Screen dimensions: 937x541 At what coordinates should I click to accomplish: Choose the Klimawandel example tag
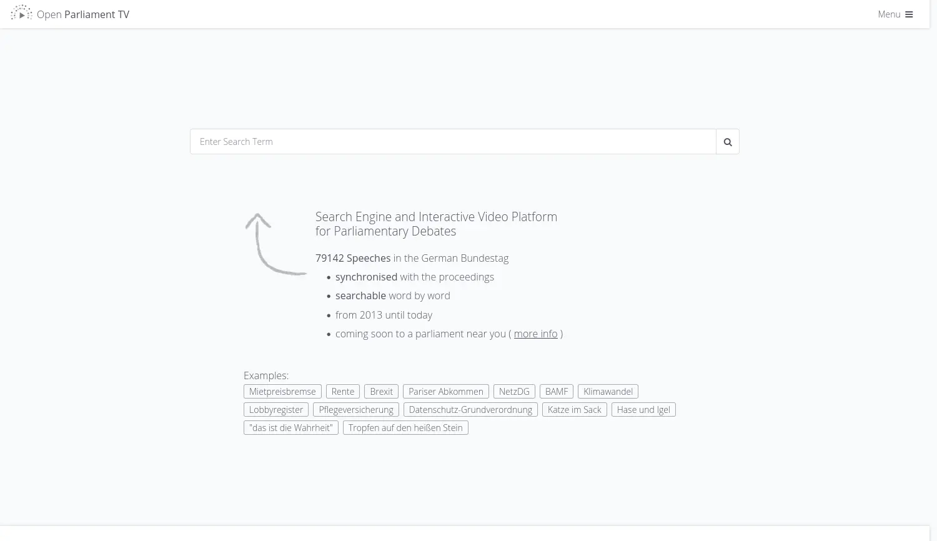pos(608,392)
